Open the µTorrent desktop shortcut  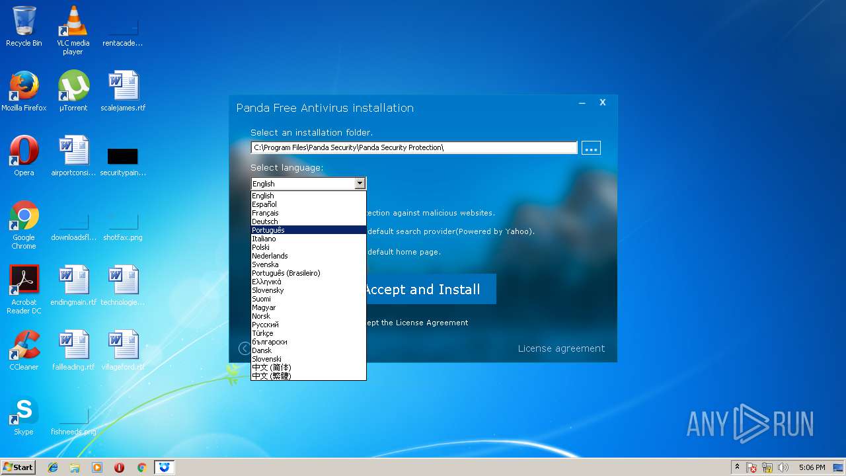tap(73, 91)
